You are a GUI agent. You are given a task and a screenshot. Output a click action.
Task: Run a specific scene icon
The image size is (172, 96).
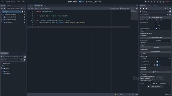[160, 2]
